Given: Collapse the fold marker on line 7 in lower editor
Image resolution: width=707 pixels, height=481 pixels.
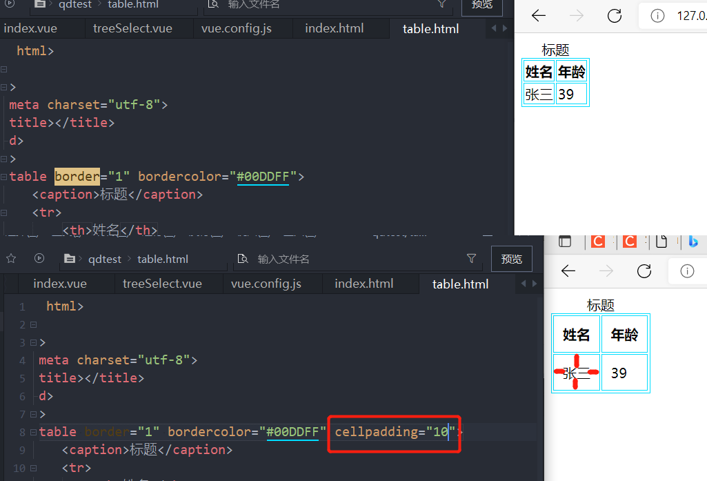Looking at the screenshot, I should coord(33,414).
